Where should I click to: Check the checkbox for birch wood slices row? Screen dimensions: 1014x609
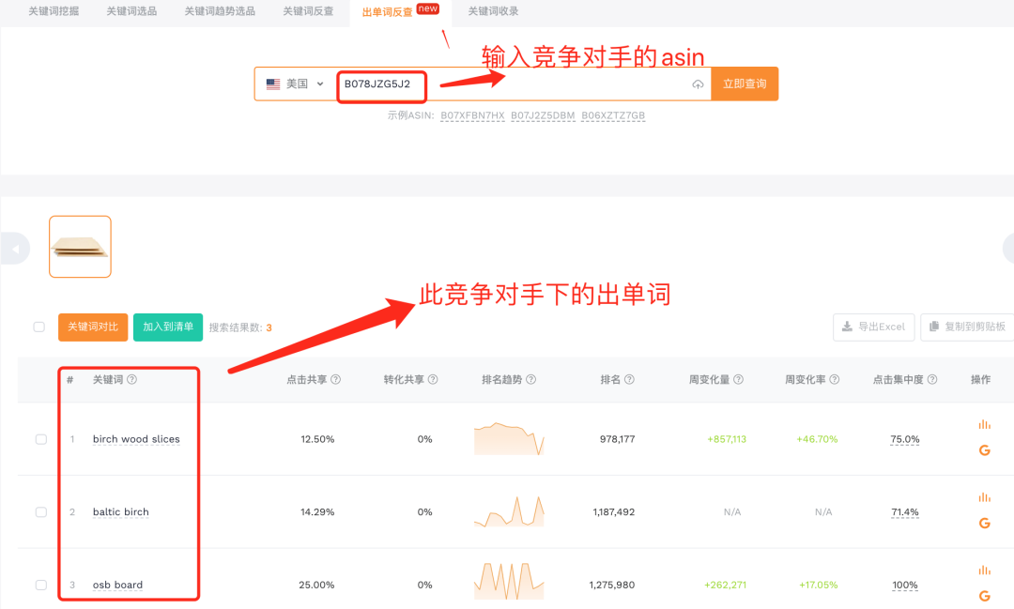(40, 438)
